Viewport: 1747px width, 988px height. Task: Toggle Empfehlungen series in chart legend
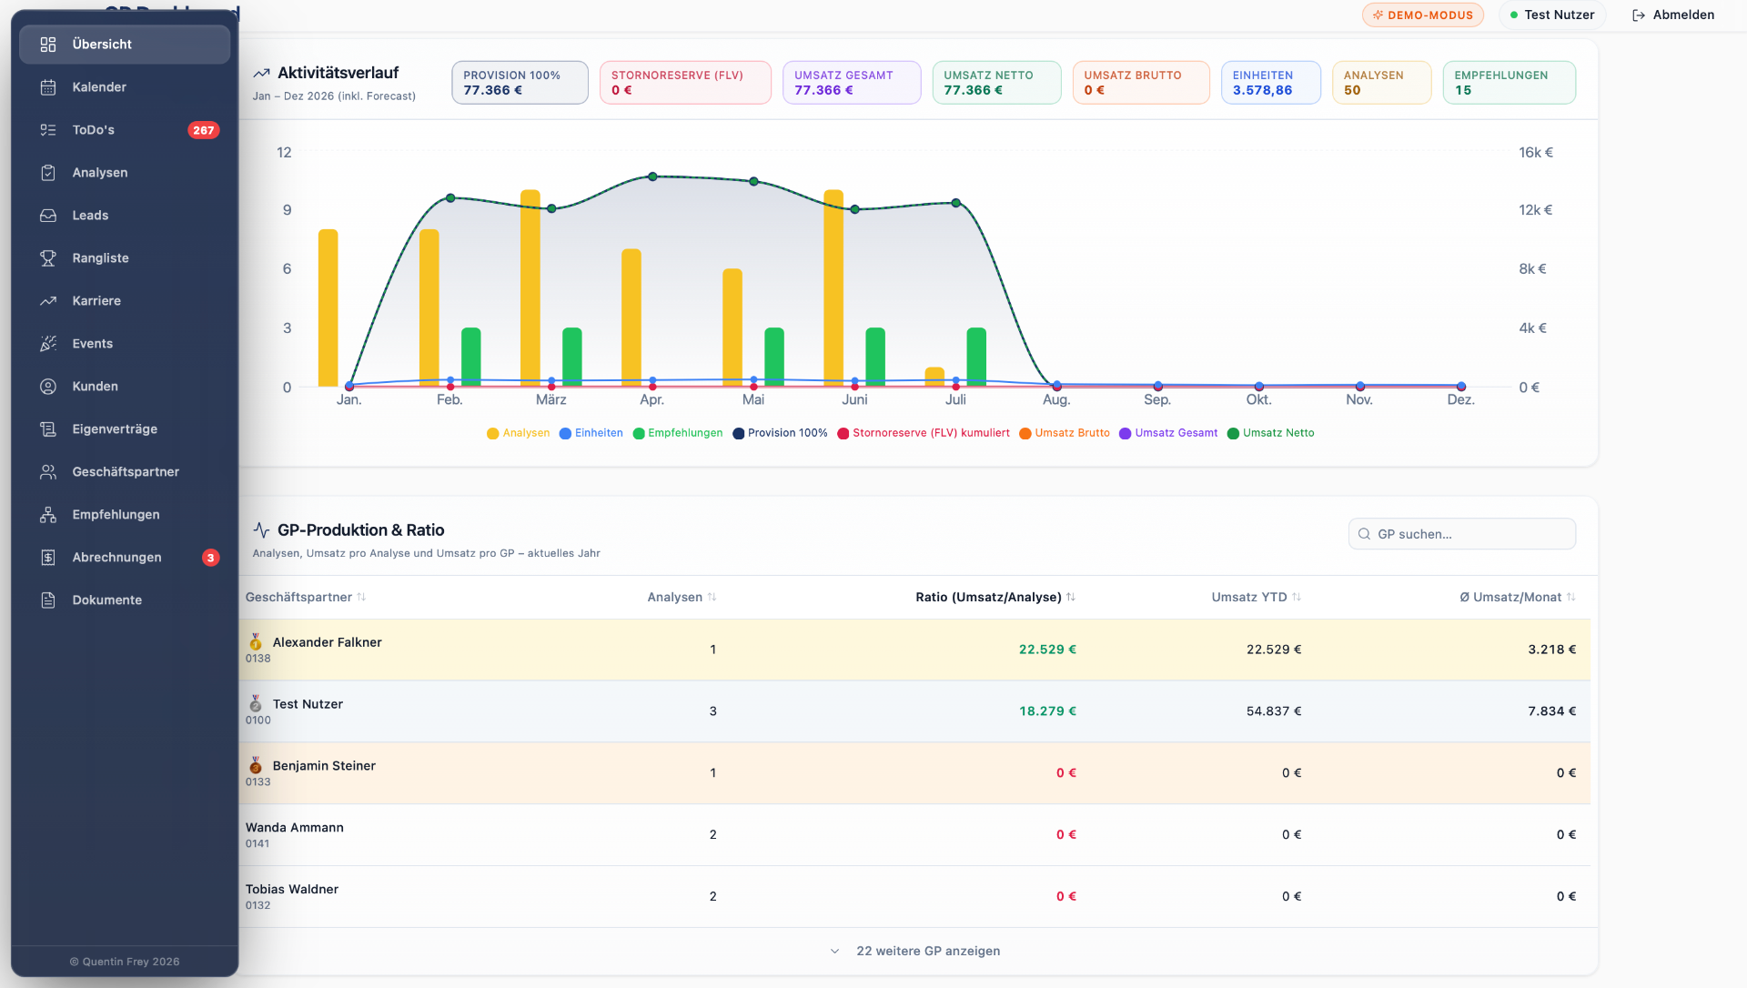[678, 433]
